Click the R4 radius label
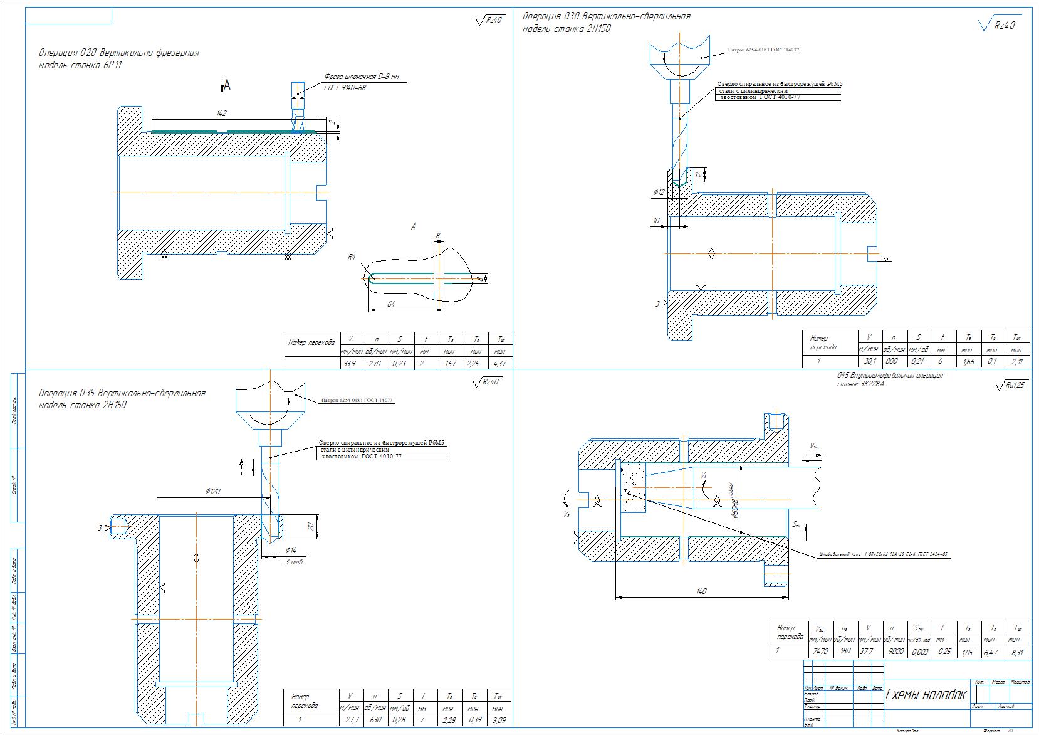 (x=352, y=257)
